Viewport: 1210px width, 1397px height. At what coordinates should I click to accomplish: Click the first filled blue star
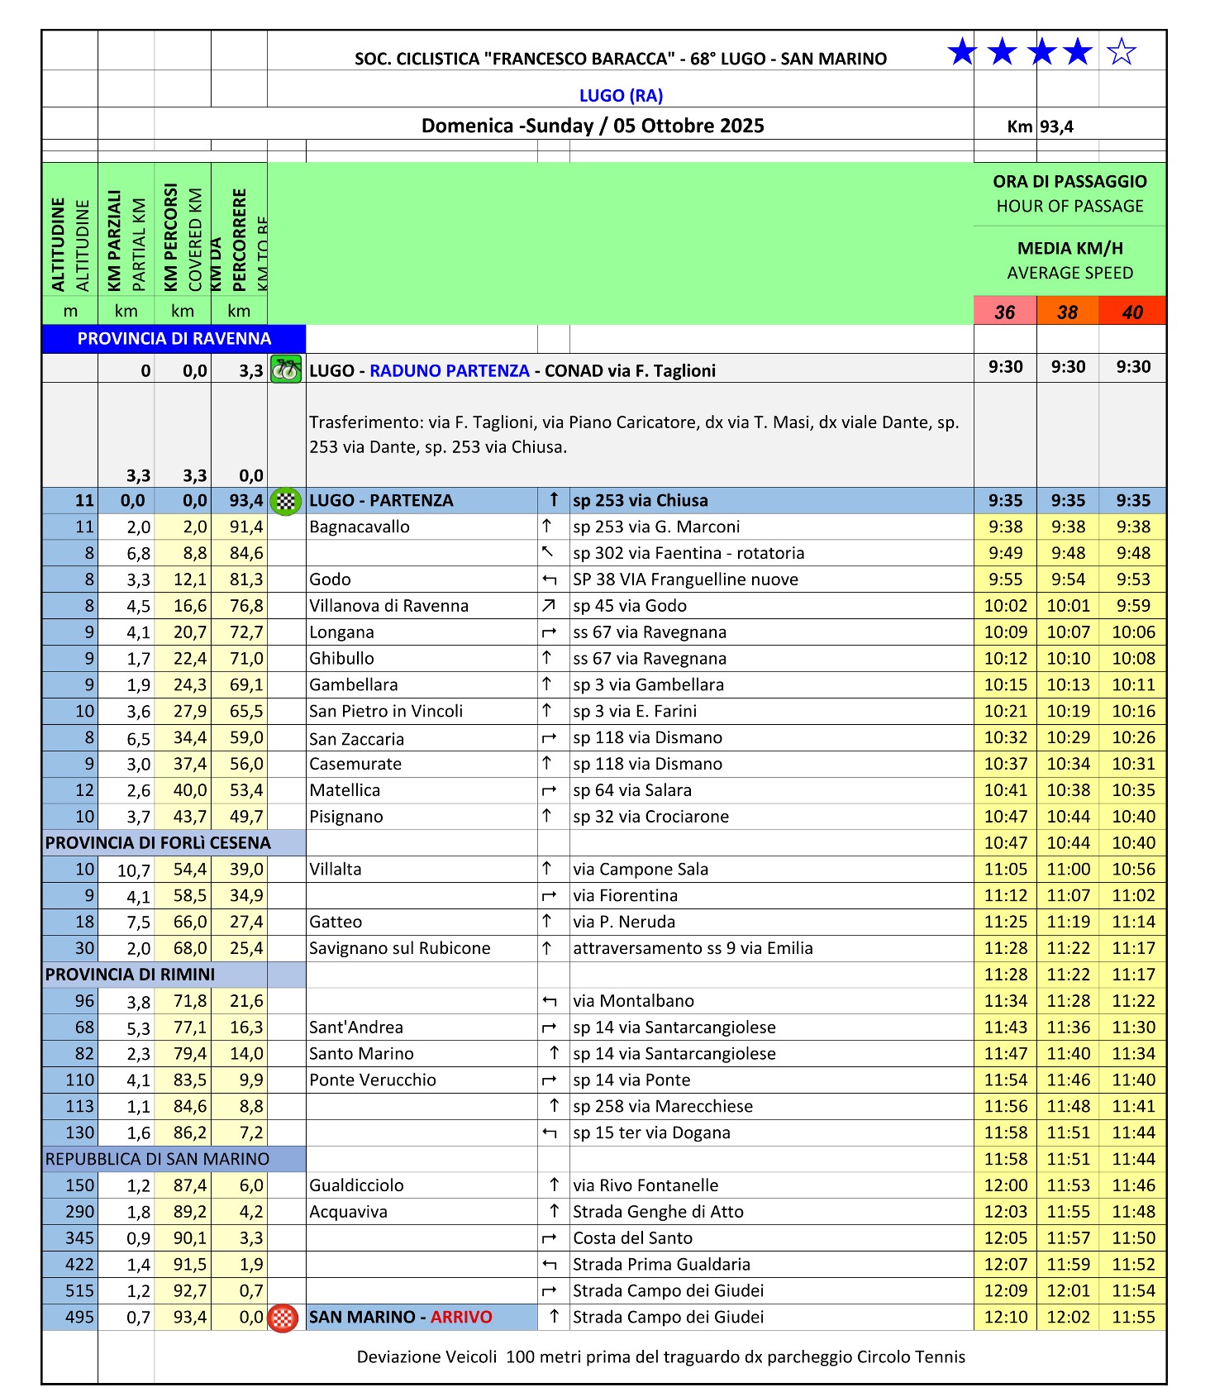click(962, 52)
